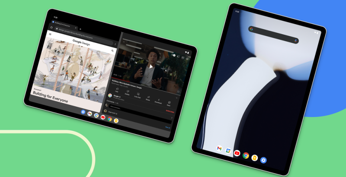Launch Chrome from the right tablet dock

coord(246,155)
